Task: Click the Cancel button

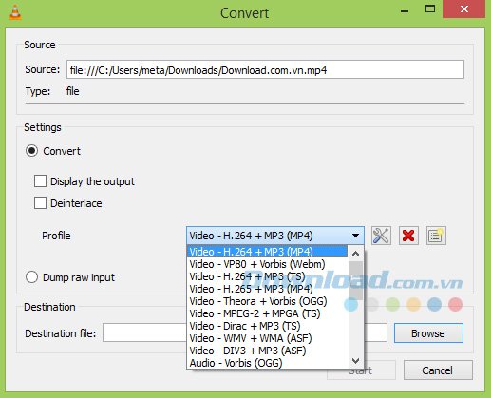Action: pos(438,370)
